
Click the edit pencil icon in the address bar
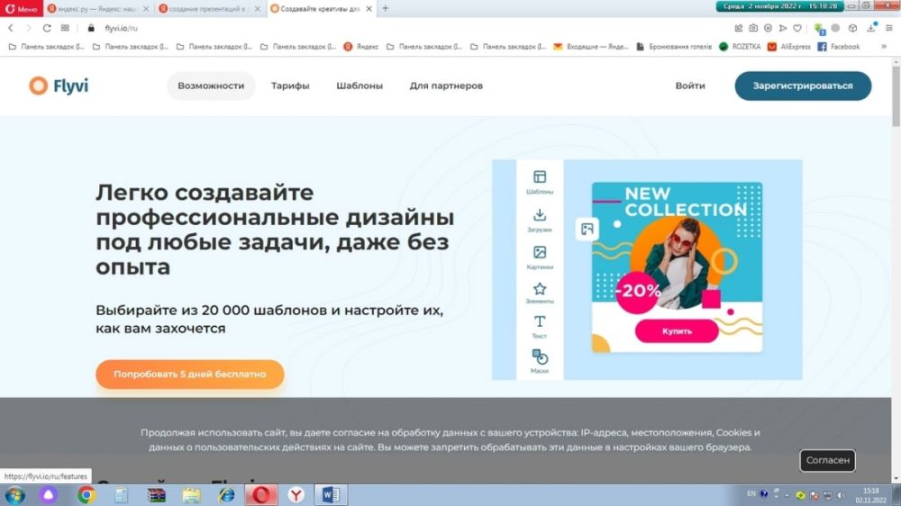click(739, 28)
